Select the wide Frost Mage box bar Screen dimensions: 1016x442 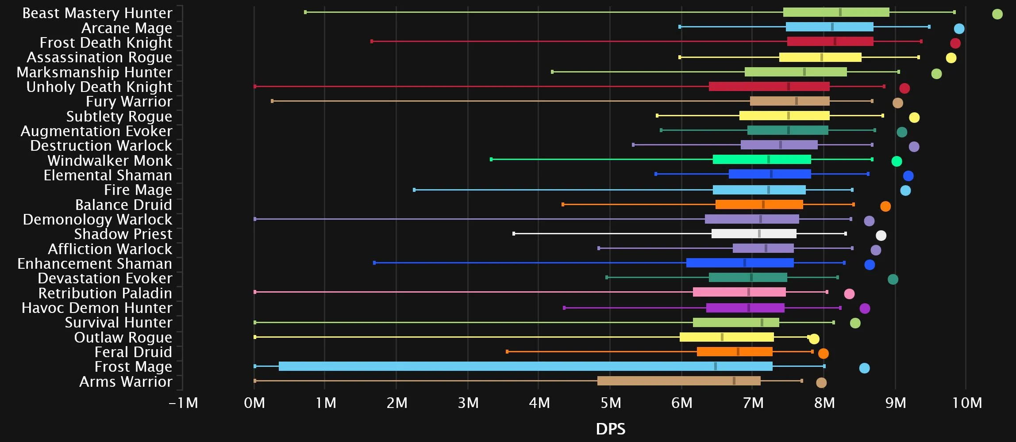pos(525,366)
